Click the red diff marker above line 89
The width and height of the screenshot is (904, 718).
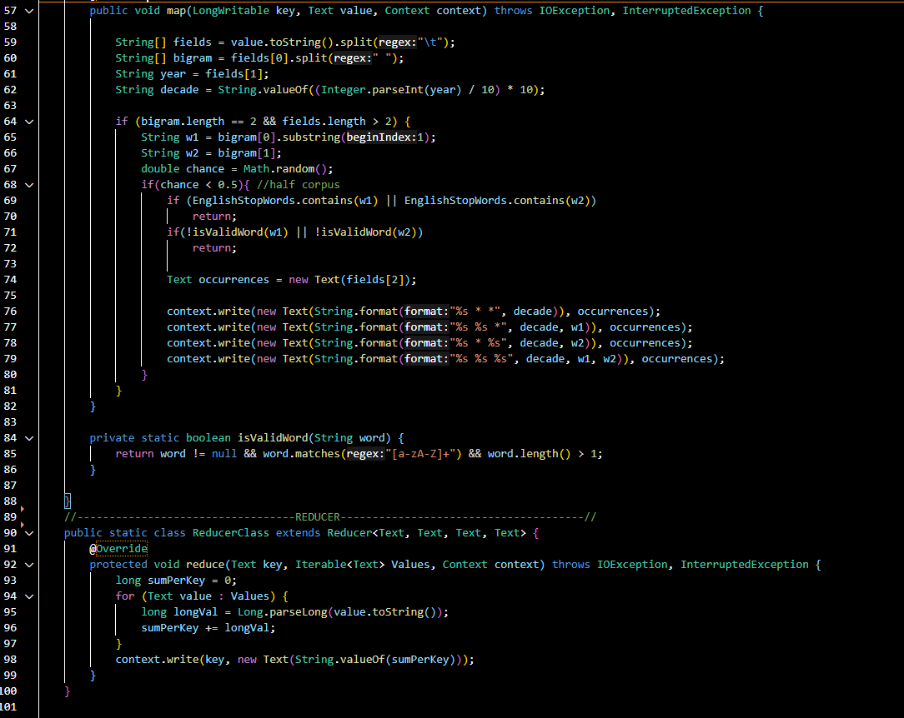pyautogui.click(x=23, y=508)
